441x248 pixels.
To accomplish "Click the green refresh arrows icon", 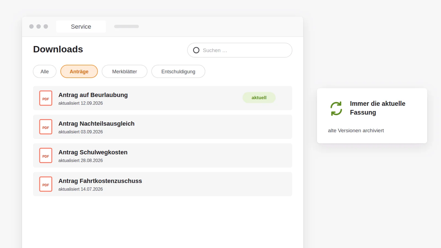I will click(336, 108).
